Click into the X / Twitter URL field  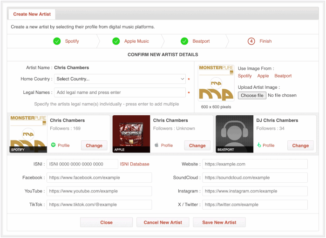pyautogui.click(x=255, y=205)
